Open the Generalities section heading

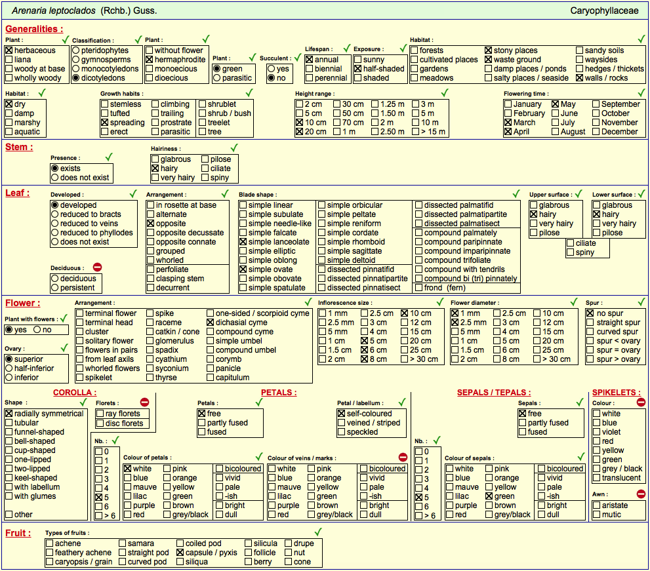coord(34,29)
